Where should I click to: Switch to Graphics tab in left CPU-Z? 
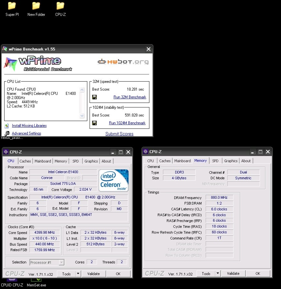(91, 161)
